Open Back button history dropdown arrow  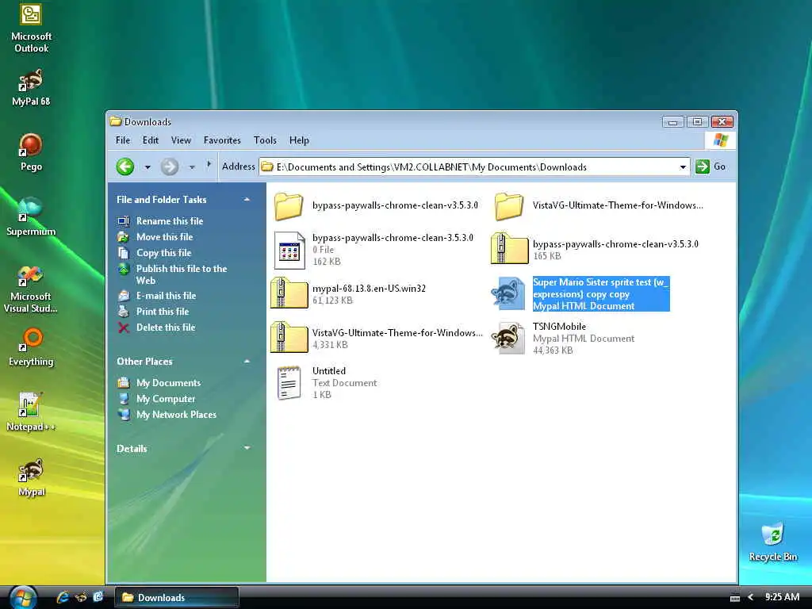(147, 167)
